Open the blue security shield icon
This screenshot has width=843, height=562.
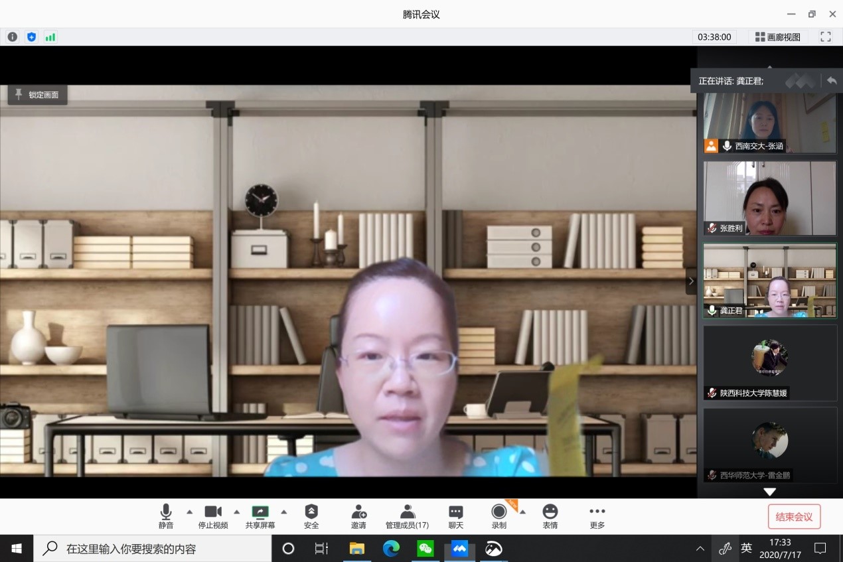point(31,37)
